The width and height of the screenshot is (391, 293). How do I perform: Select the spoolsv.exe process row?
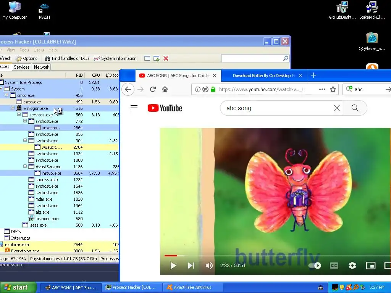(x=59, y=180)
